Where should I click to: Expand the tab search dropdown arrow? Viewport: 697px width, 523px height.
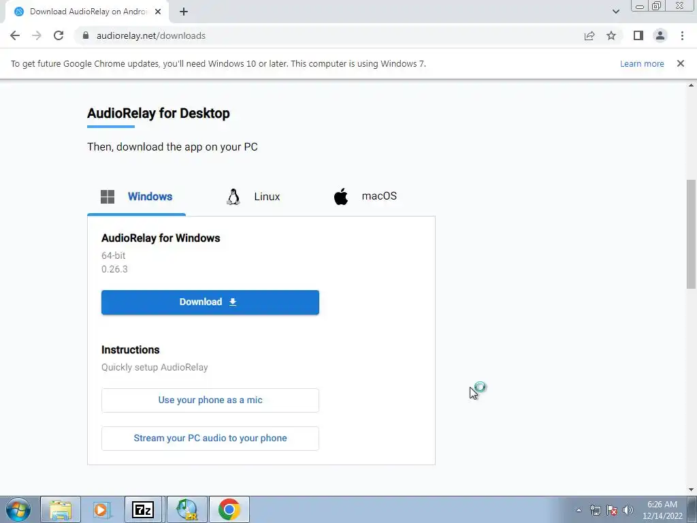point(615,12)
